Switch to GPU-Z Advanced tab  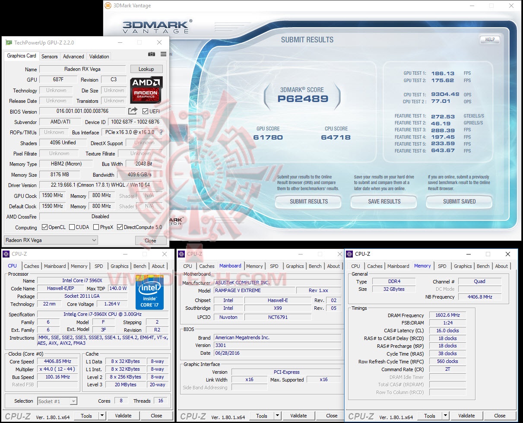pyautogui.click(x=73, y=57)
